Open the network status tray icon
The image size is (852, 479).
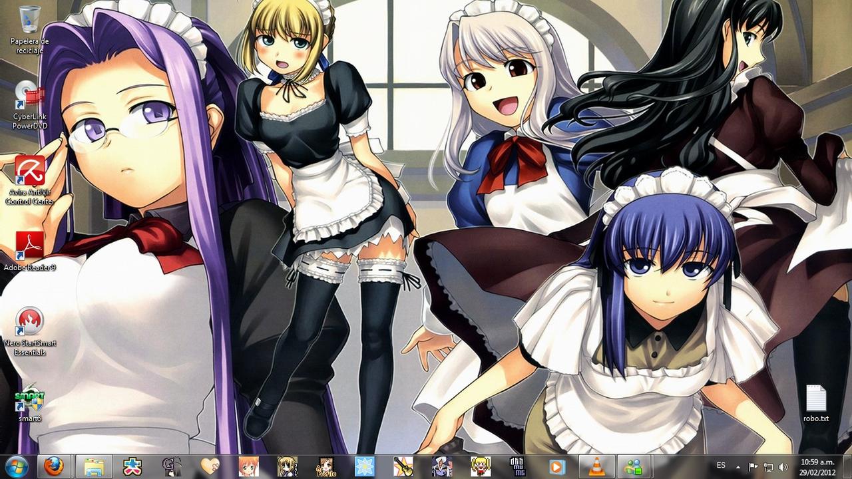[768, 466]
